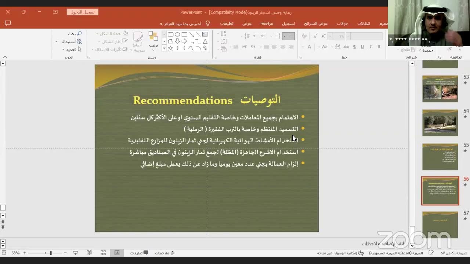Switch to reading view in status bar
Screen dimensions: 470x264
(89, 253)
